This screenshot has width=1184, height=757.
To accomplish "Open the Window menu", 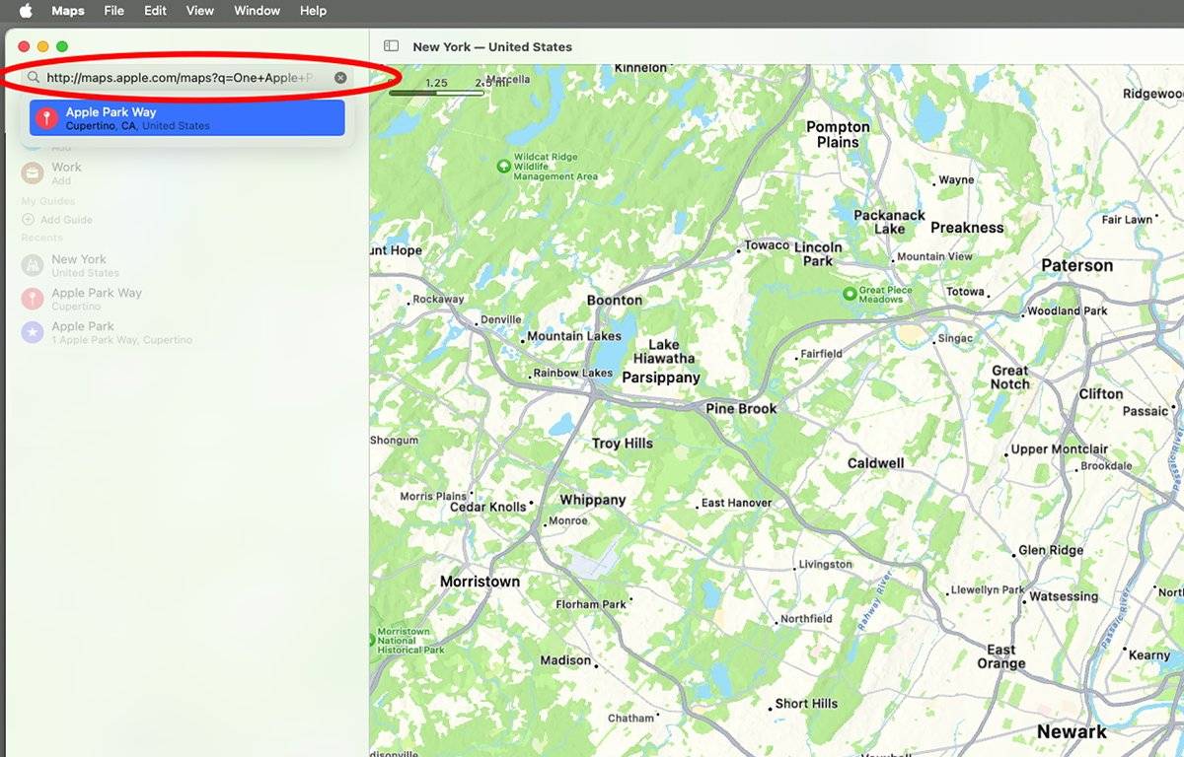I will [x=256, y=11].
